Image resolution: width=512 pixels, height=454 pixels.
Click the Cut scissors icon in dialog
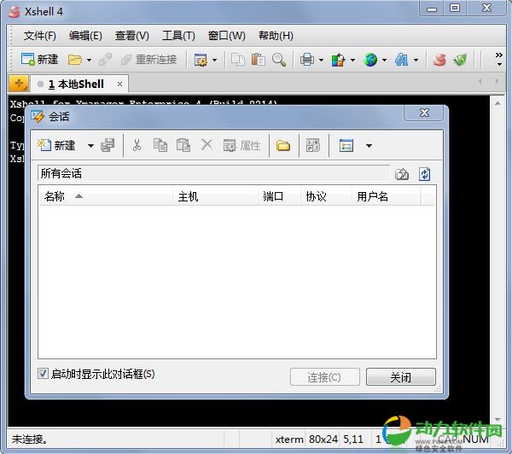coord(137,145)
